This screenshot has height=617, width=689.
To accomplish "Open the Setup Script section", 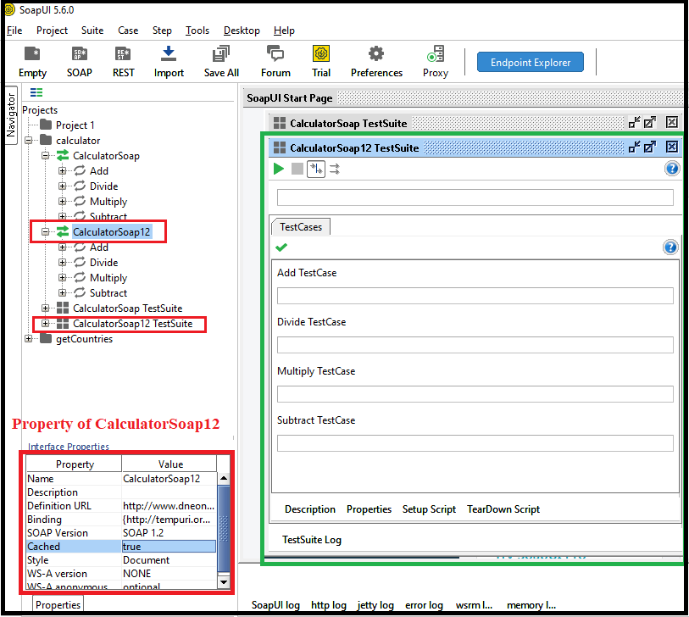I will [429, 509].
